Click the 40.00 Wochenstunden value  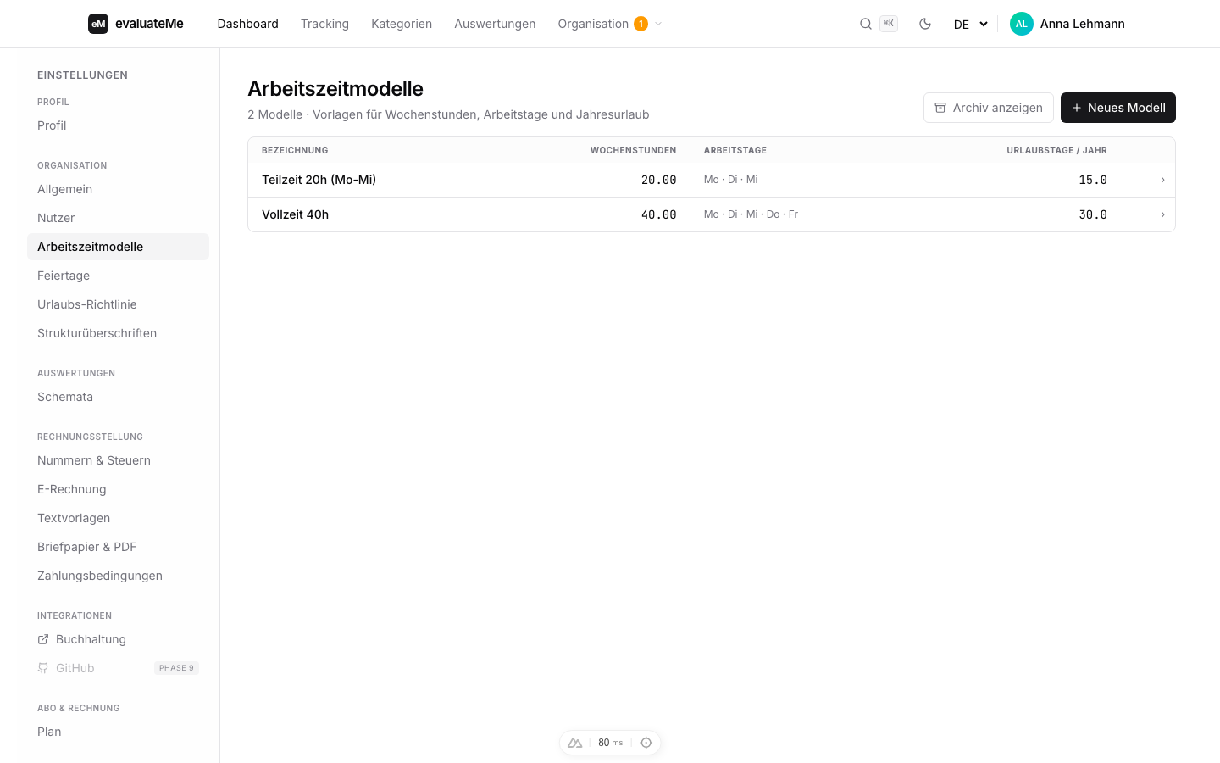point(658,214)
